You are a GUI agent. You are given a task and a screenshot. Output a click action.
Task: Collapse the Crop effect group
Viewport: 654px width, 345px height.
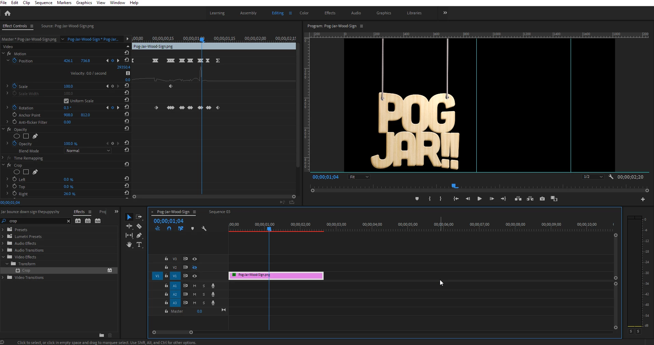3,165
